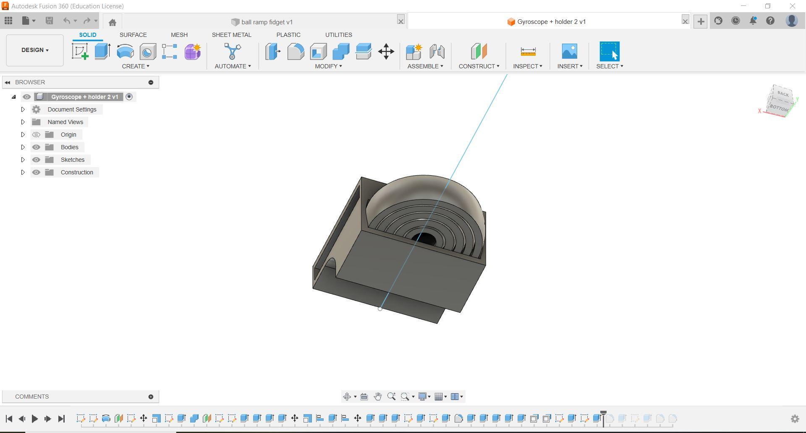Viewport: 806px width, 433px height.
Task: Step timeline back one feature
Action: (x=22, y=419)
